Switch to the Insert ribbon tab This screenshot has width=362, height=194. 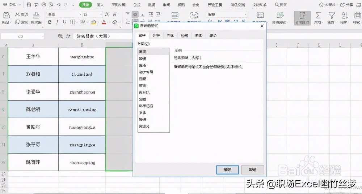tap(100, 4)
